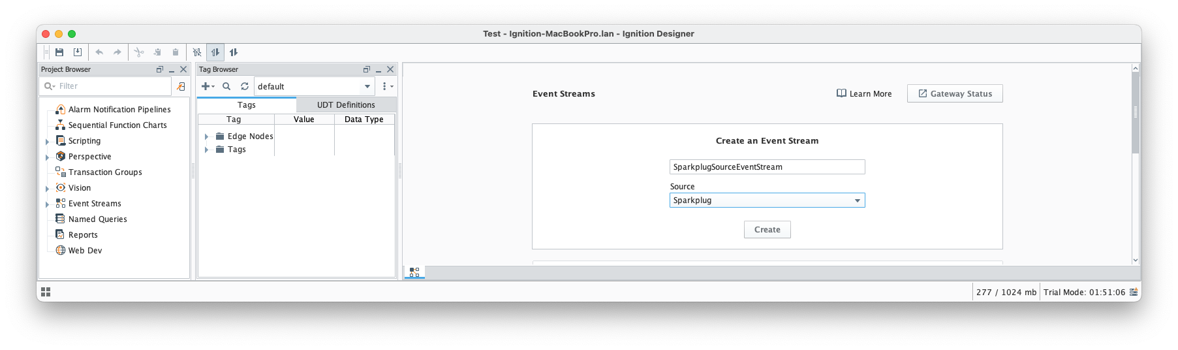Click the Undo arrow in toolbar
This screenshot has height=350, width=1178.
point(99,52)
